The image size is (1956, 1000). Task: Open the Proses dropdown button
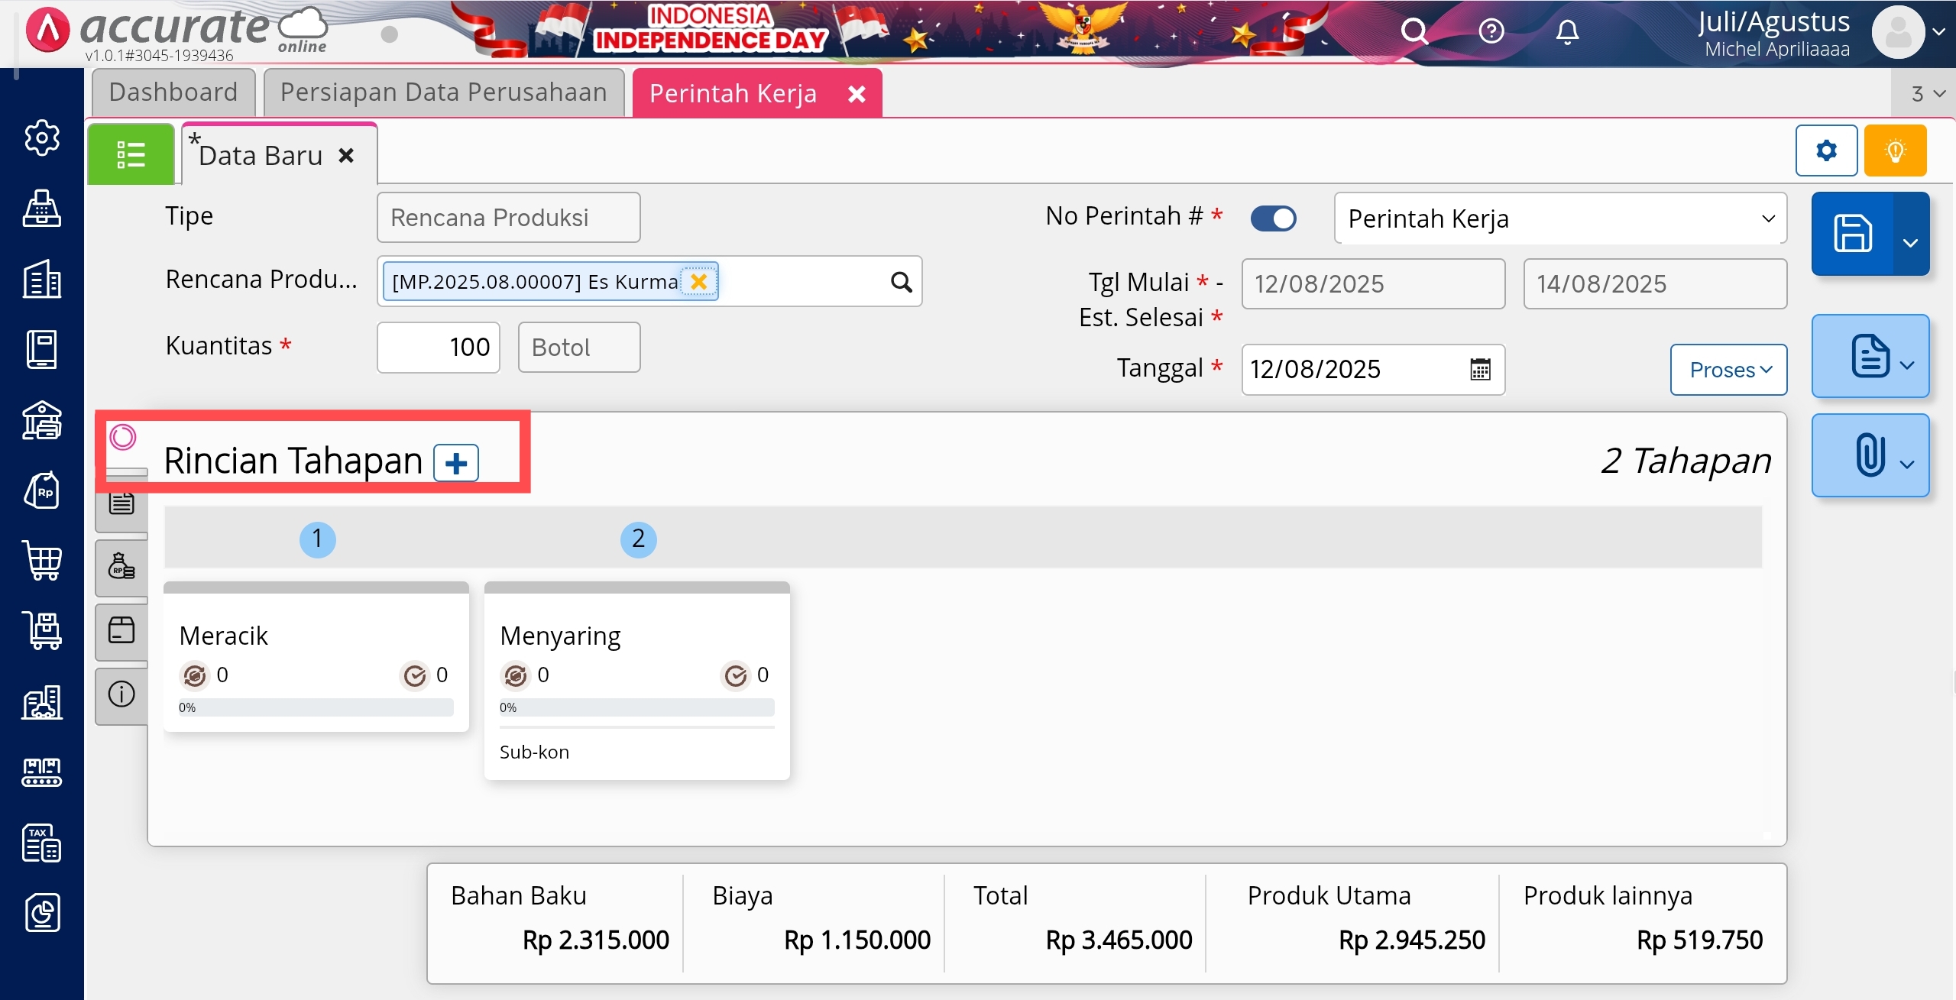click(x=1728, y=371)
